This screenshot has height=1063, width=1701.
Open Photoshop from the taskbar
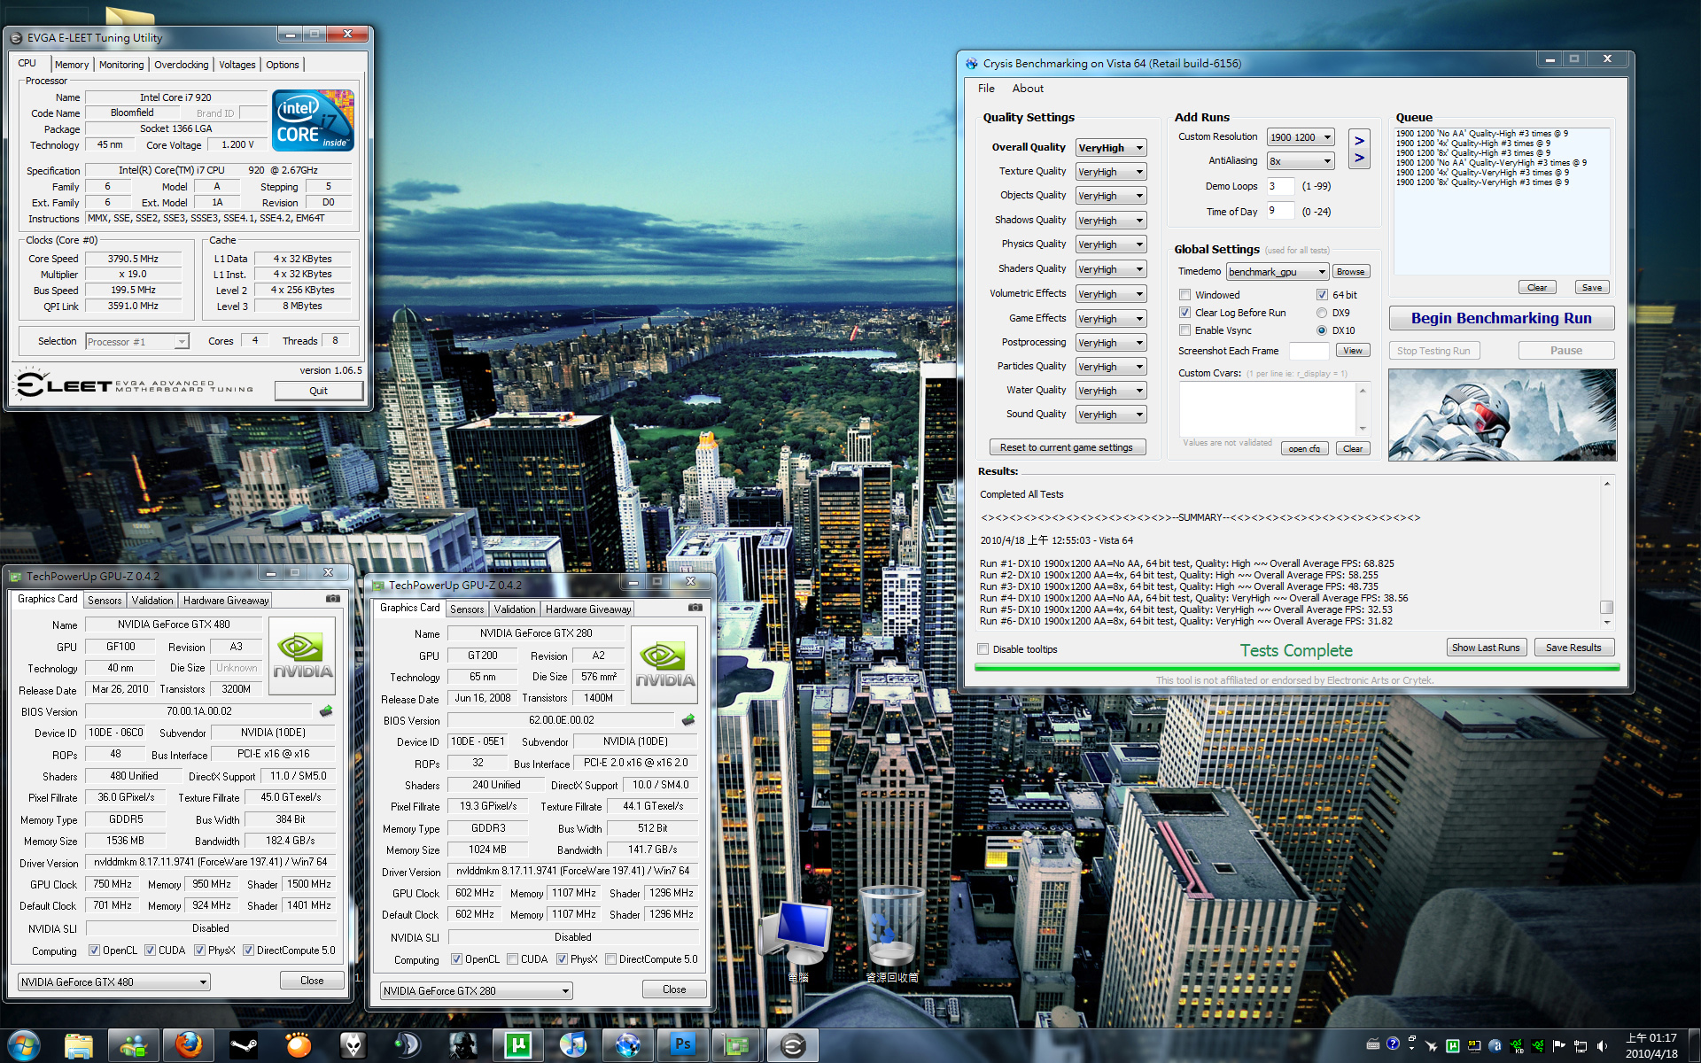tap(683, 1045)
